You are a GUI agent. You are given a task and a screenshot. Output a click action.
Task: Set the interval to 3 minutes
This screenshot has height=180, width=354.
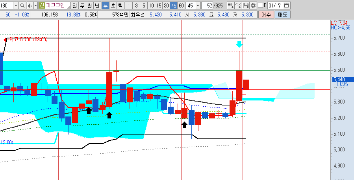136,5
